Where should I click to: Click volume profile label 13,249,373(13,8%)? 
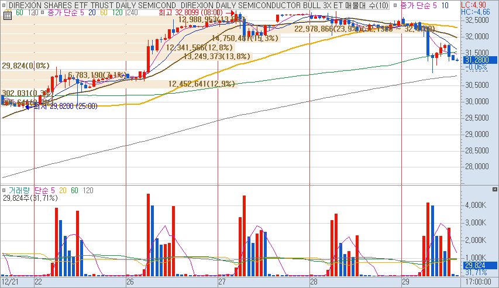217,56
